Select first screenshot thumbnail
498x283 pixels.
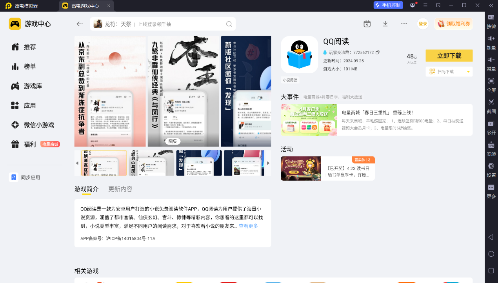(104, 163)
